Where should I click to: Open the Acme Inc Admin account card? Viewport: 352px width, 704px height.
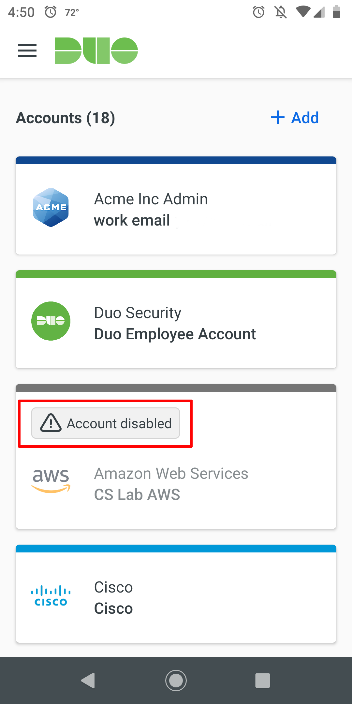click(x=176, y=205)
